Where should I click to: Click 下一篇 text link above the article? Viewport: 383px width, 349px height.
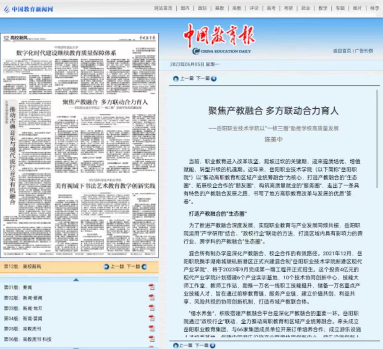203,78
